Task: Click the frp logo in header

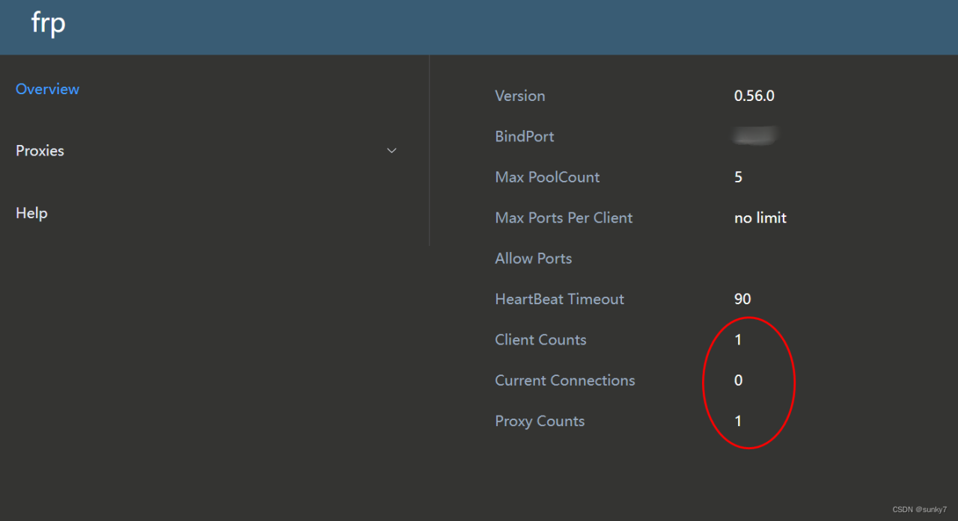Action: 48,24
